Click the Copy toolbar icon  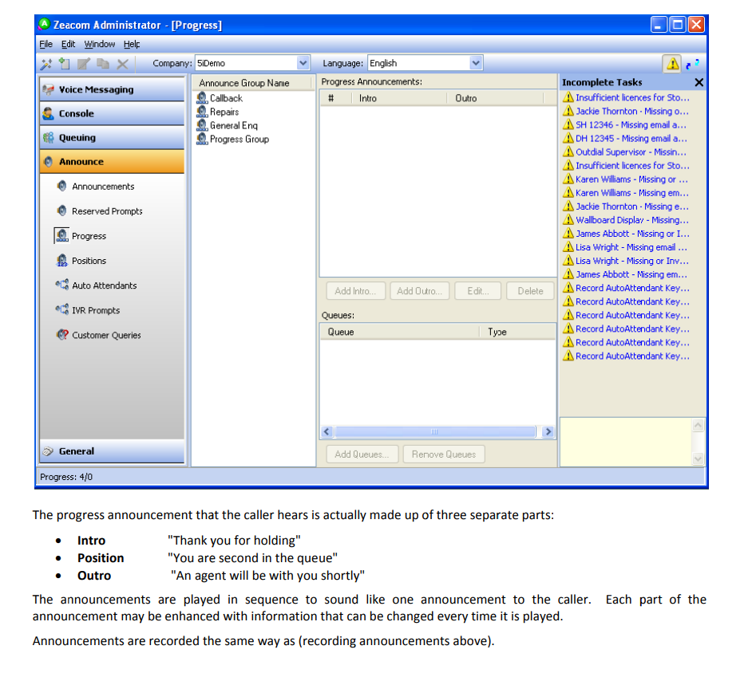click(x=103, y=64)
